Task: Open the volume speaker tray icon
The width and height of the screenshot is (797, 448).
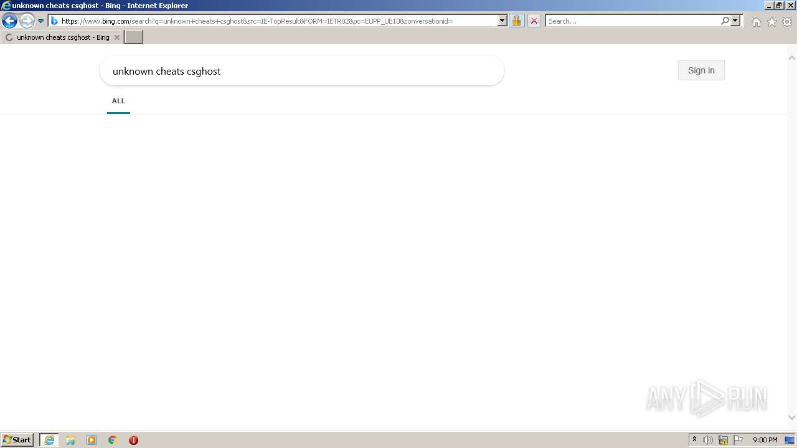Action: click(708, 440)
